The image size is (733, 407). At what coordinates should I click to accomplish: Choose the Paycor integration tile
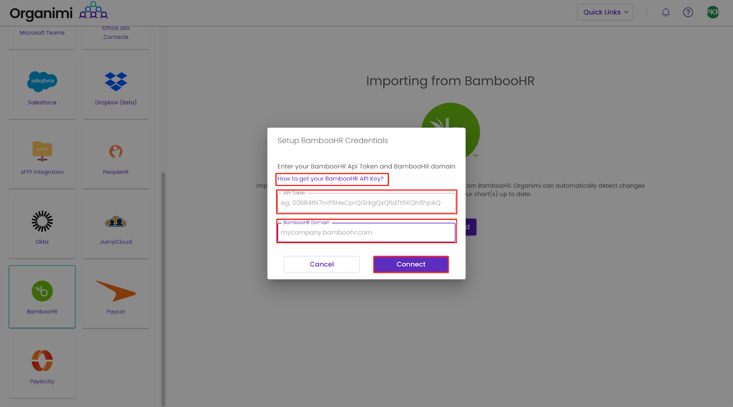pyautogui.click(x=116, y=297)
